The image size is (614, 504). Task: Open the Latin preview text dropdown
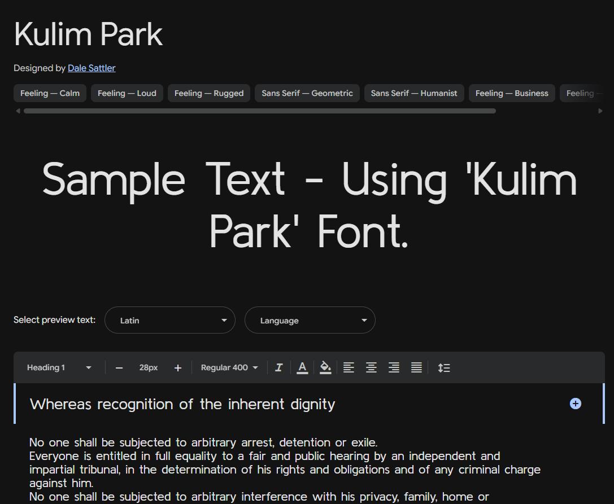(170, 320)
